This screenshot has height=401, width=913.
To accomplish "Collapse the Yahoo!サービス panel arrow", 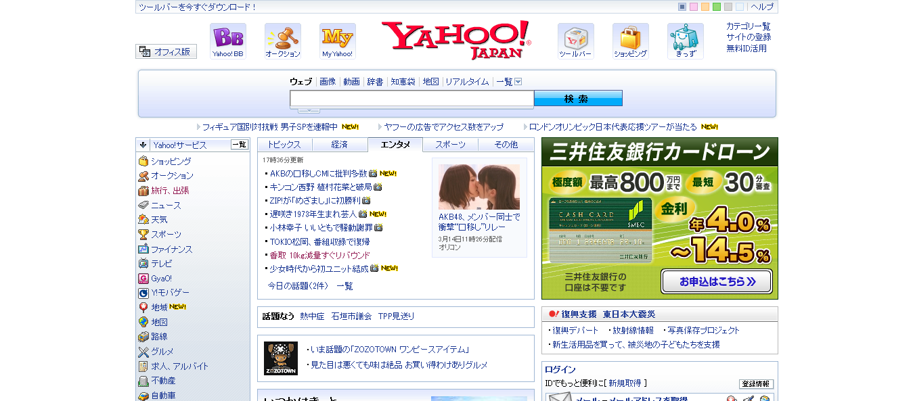I will click(x=143, y=145).
